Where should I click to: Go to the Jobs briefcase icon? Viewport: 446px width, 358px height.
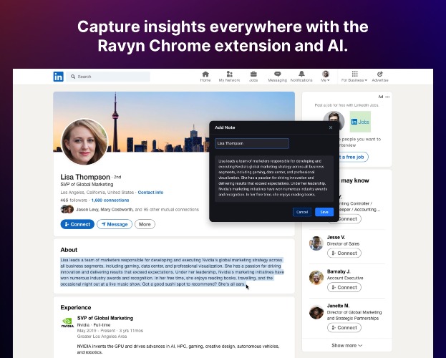[x=253, y=77]
